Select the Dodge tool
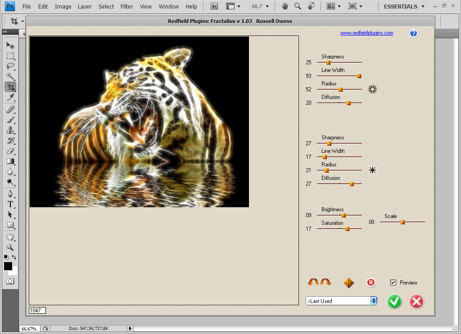Screen dimensions: 461x334 click(x=10, y=182)
